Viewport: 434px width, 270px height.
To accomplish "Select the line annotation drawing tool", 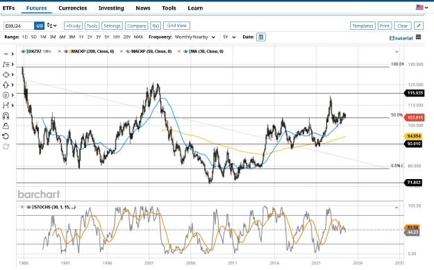I will [6, 65].
